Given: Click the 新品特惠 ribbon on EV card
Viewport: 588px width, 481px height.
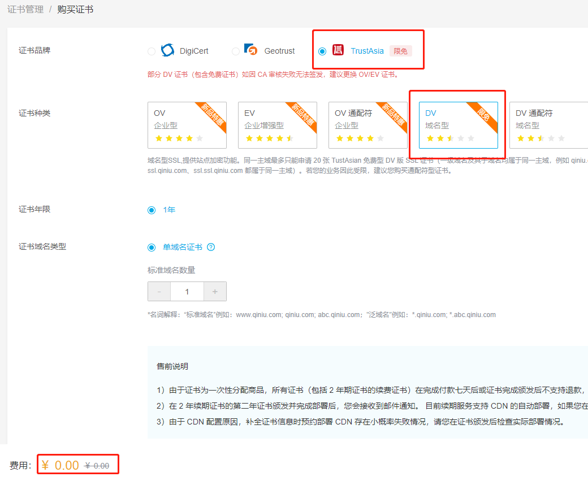Looking at the screenshot, I should pos(302,115).
